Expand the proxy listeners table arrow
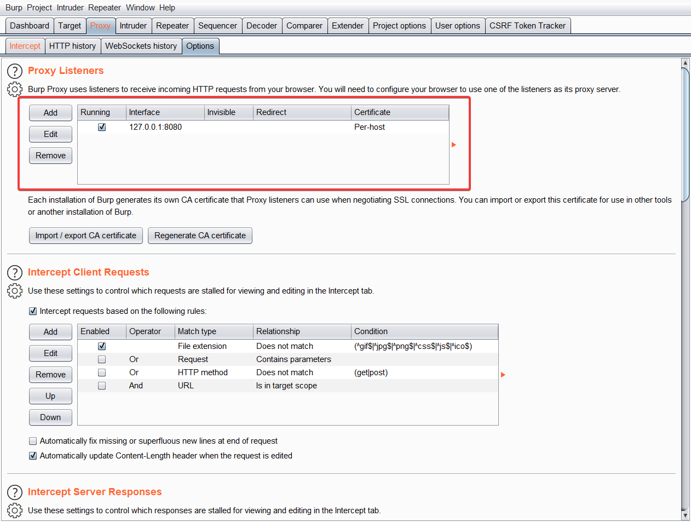The image size is (691, 522). click(x=454, y=145)
